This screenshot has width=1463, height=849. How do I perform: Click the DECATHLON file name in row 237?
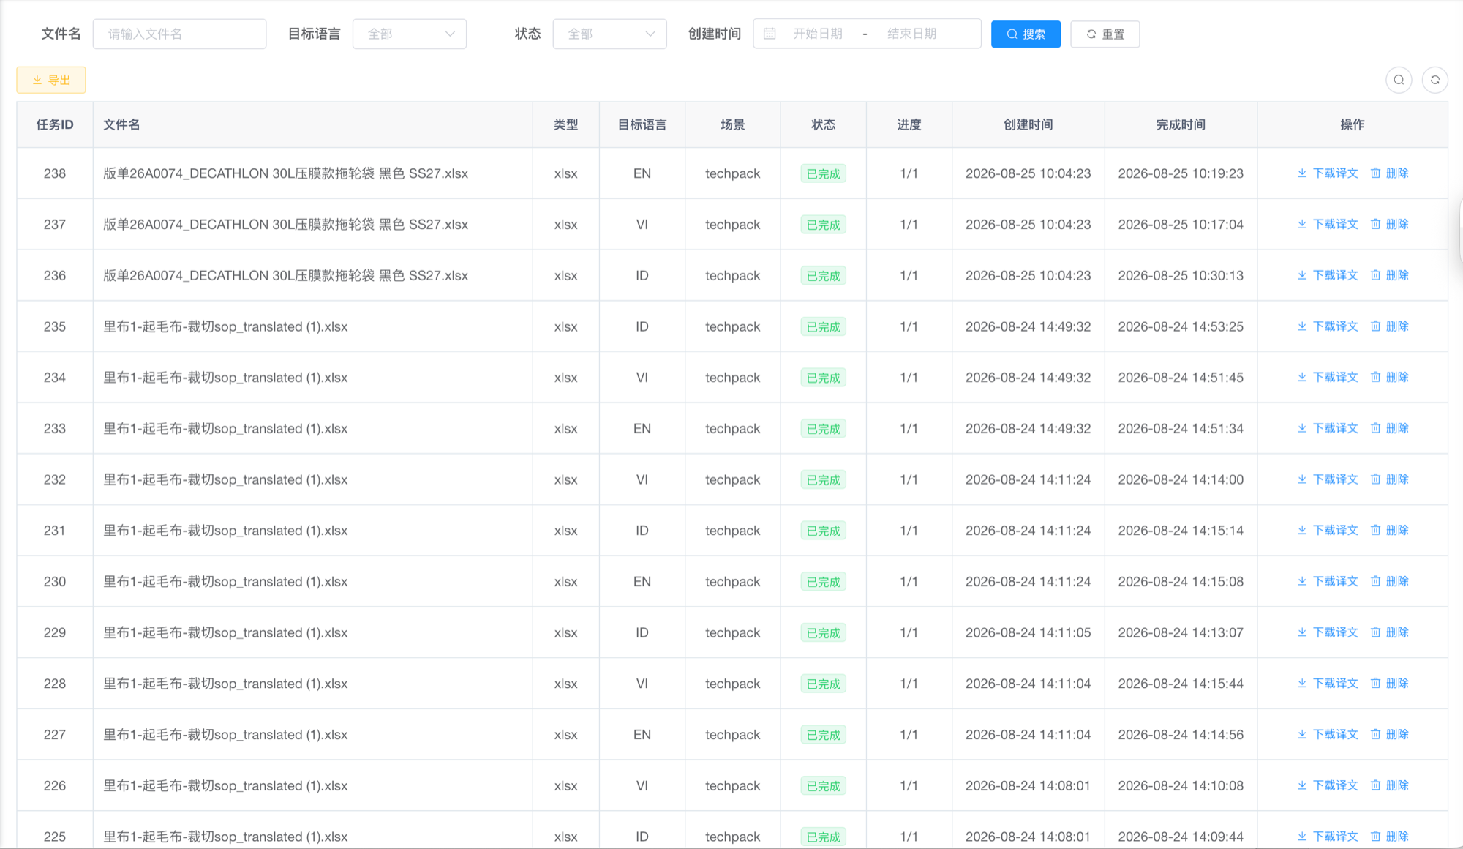285,225
